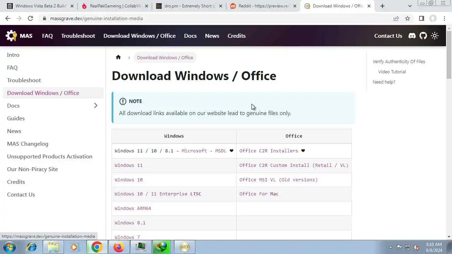Open the Windows ARM64 link
The image size is (452, 254).
(x=133, y=208)
